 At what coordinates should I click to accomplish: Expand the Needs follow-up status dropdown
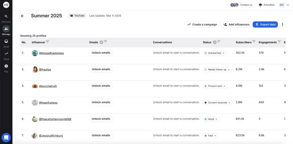tap(217, 70)
